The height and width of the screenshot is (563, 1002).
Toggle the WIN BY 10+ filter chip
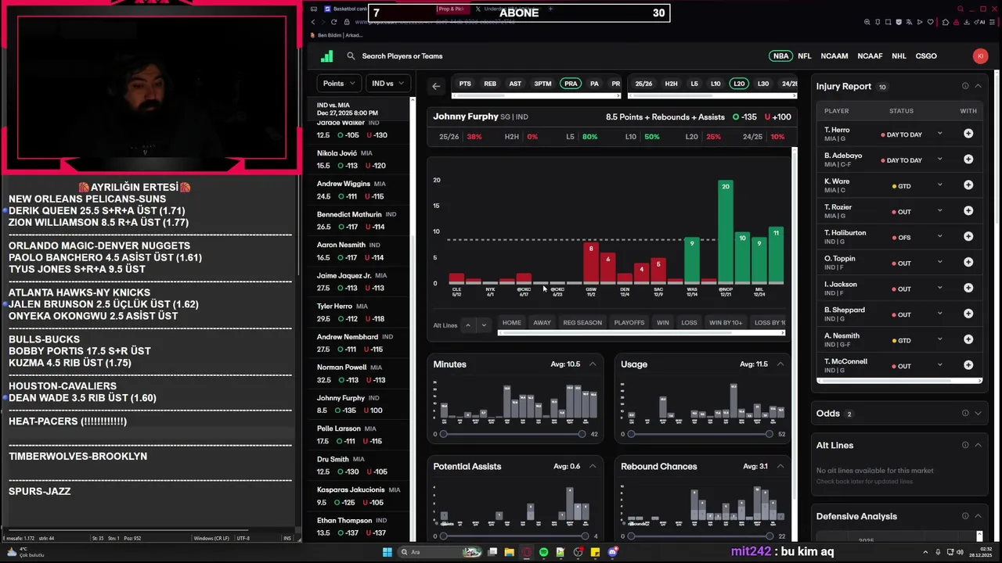(726, 322)
